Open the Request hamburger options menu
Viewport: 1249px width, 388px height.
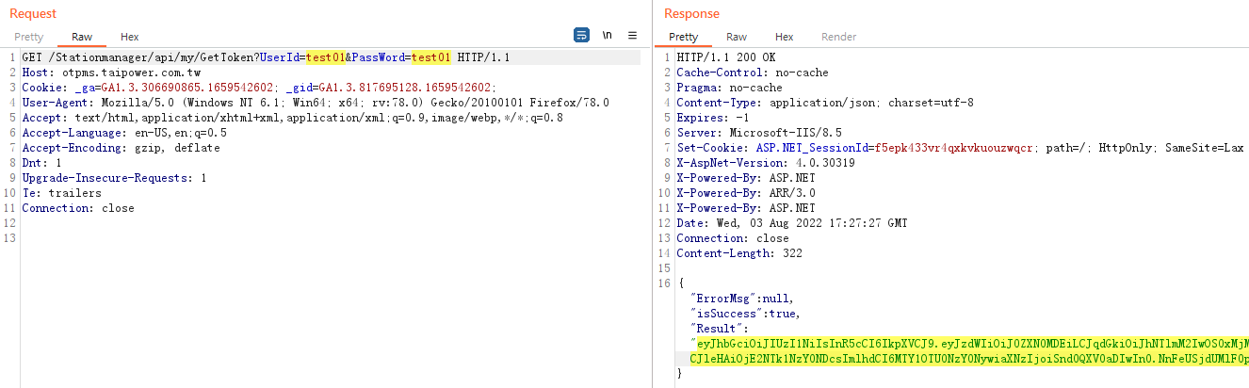click(x=633, y=35)
